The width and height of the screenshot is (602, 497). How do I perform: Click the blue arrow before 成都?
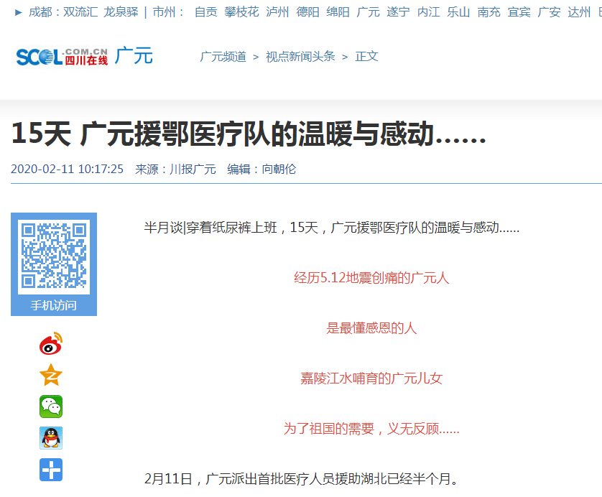pyautogui.click(x=18, y=12)
